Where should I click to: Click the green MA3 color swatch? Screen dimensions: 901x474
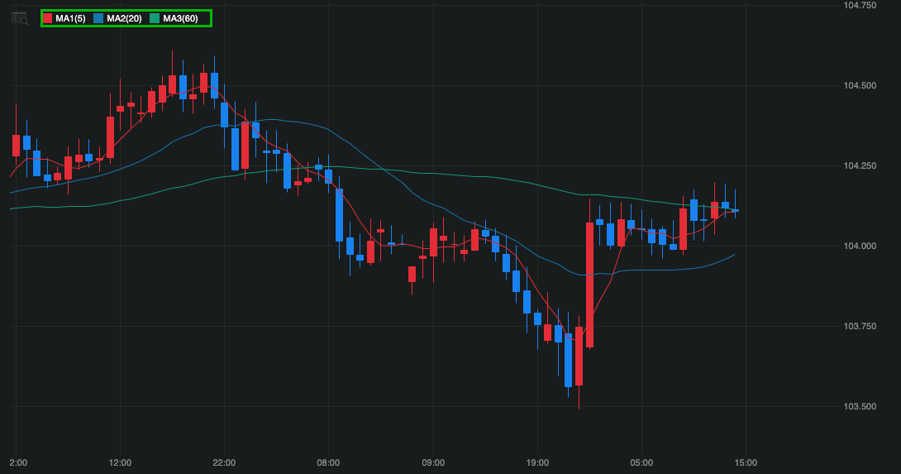tap(155, 18)
